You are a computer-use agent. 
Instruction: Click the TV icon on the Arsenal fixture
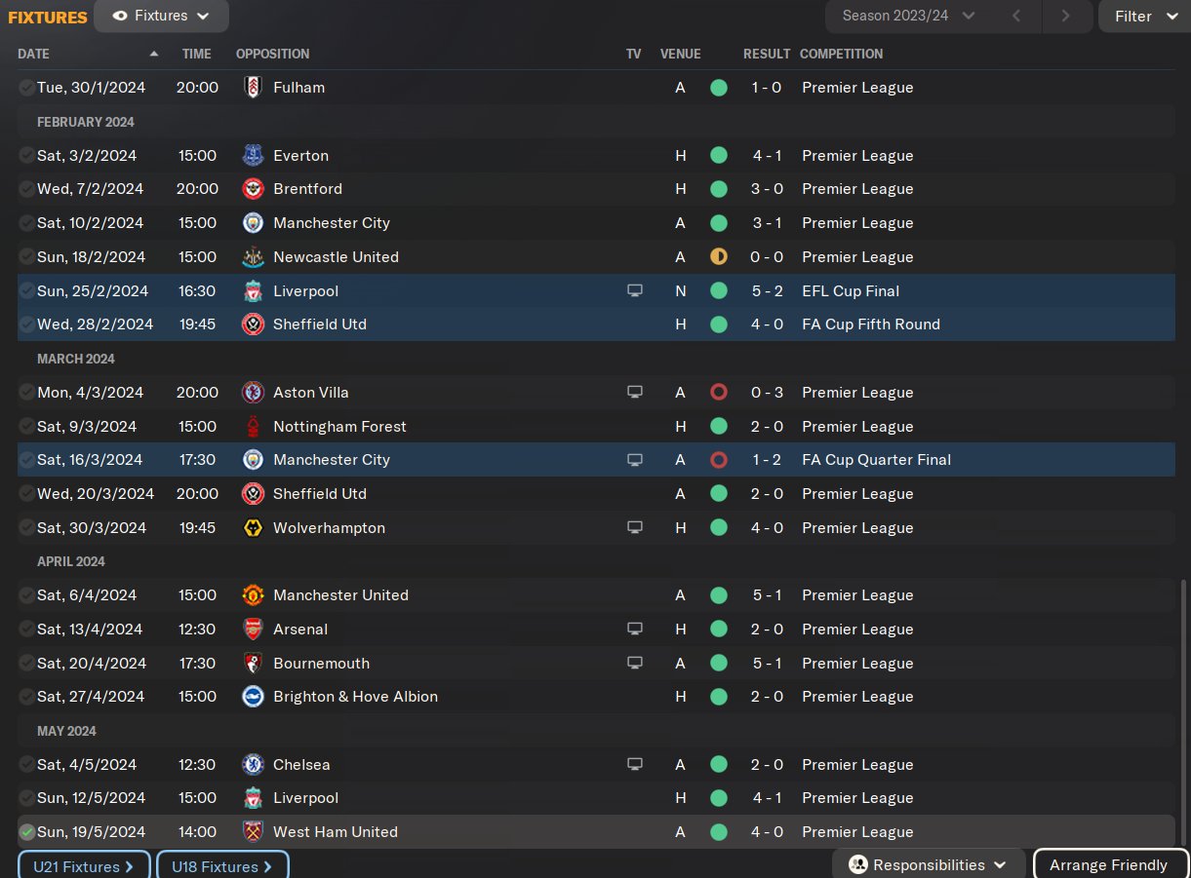(635, 630)
